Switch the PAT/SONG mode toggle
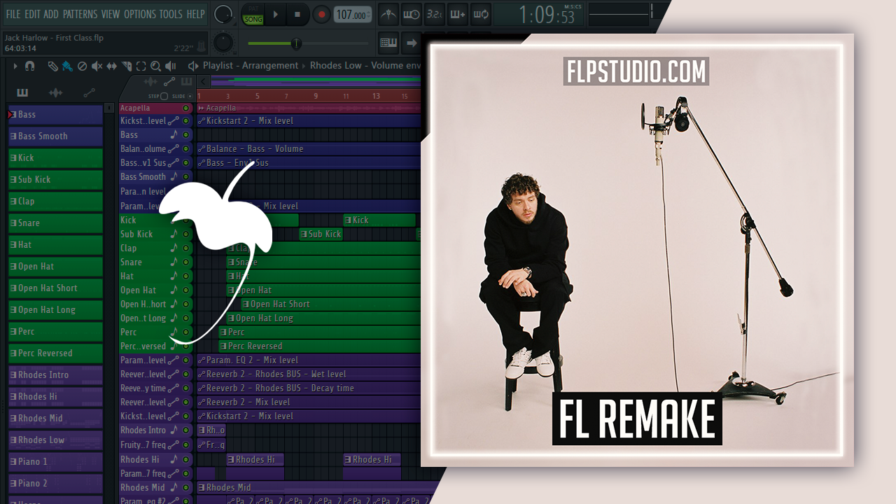This screenshot has height=504, width=896. pos(253,15)
